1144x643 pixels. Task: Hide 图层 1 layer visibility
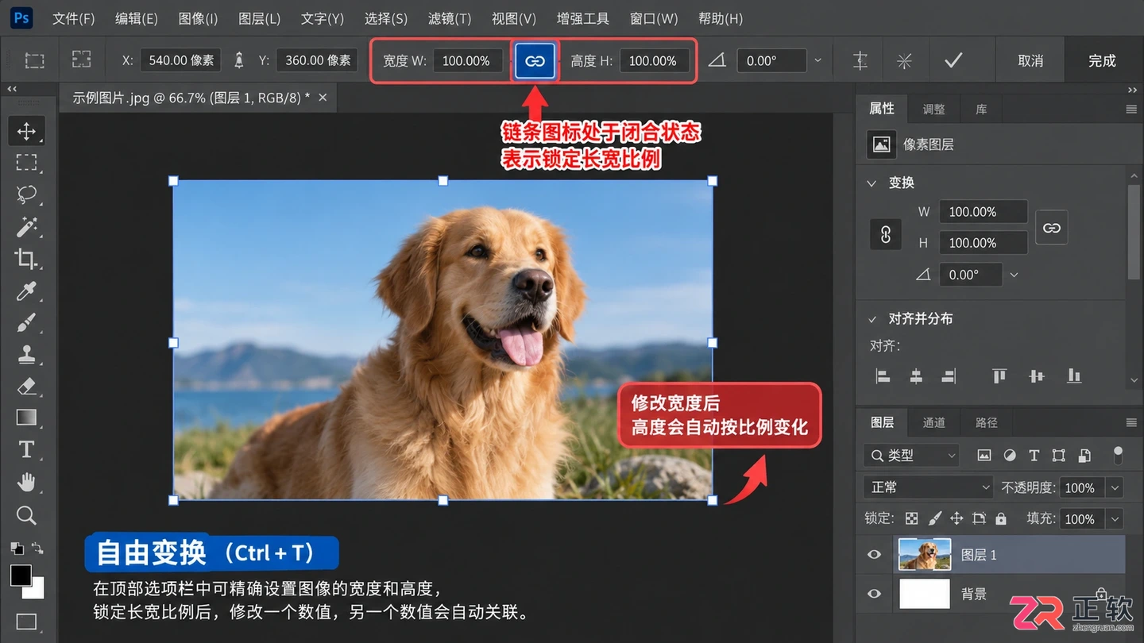coord(874,555)
